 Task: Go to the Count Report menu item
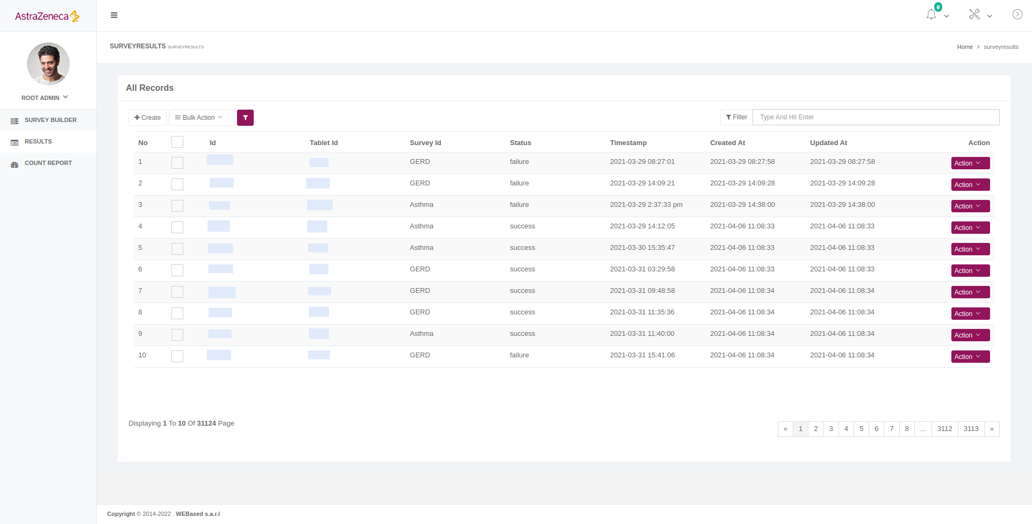[x=48, y=163]
